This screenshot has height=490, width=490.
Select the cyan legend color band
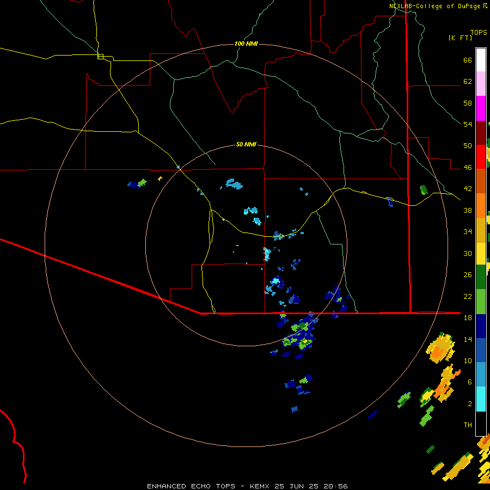(x=481, y=399)
